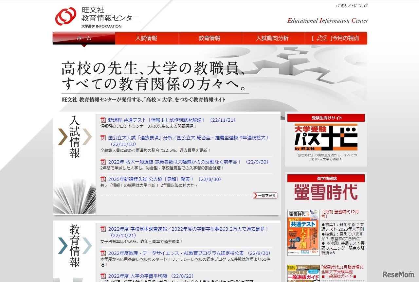Image resolution: width=419 pixels, height=282 pixels.
Task: Open 2022年度 大学の学費平均額 link
Action: click(151, 276)
